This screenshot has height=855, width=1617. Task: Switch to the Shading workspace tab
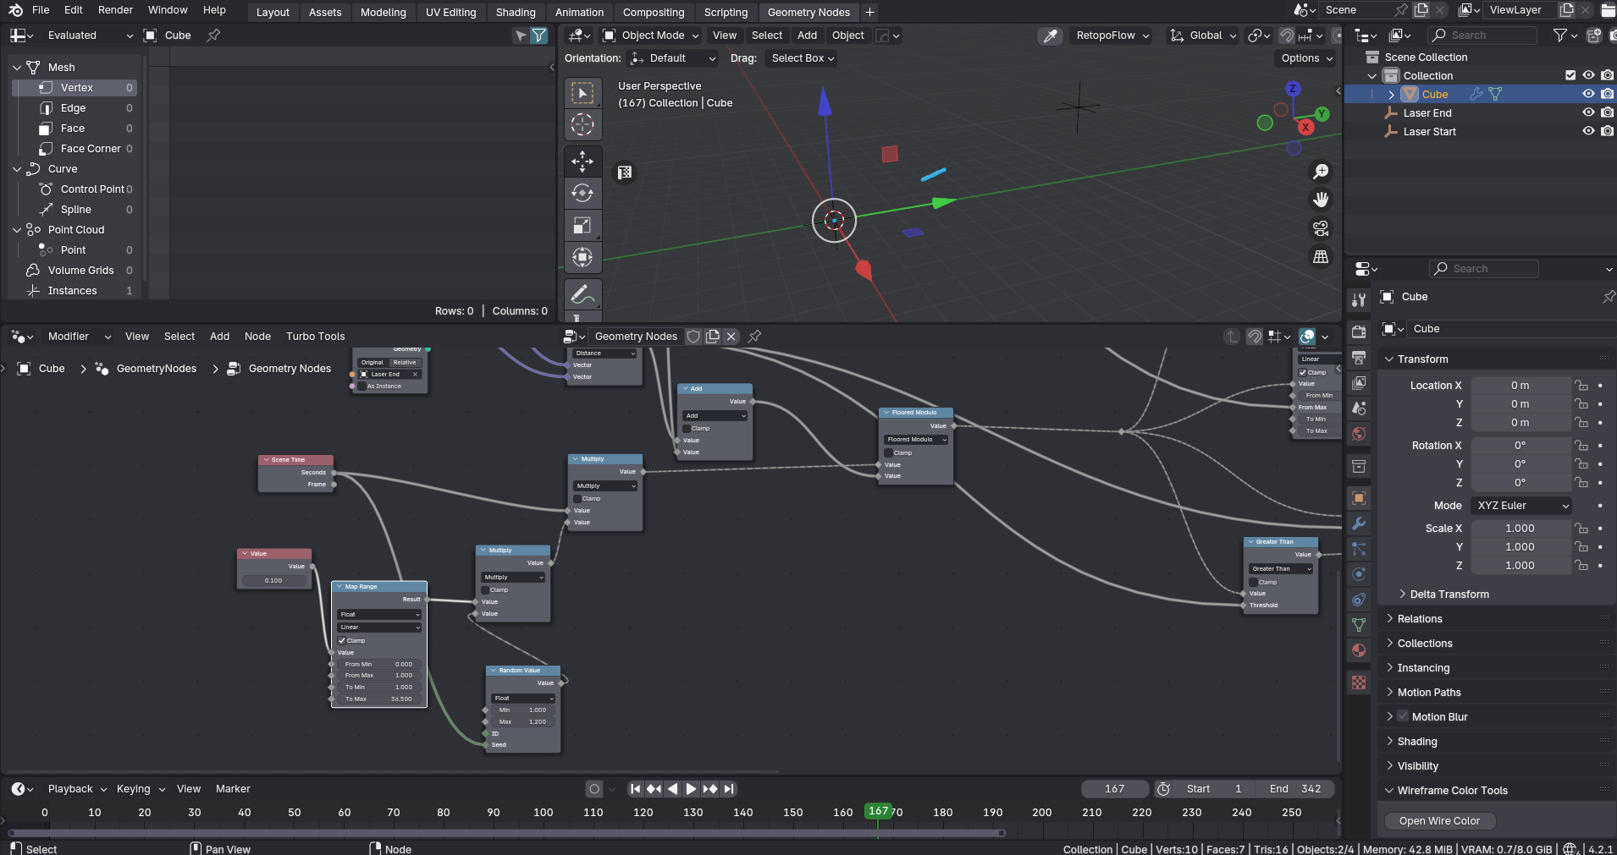(x=516, y=13)
